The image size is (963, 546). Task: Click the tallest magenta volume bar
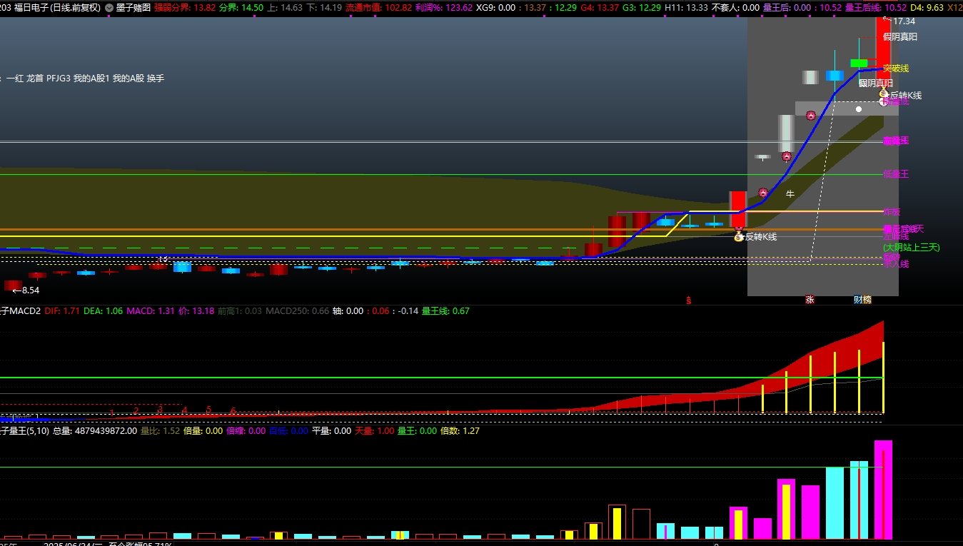[883, 490]
